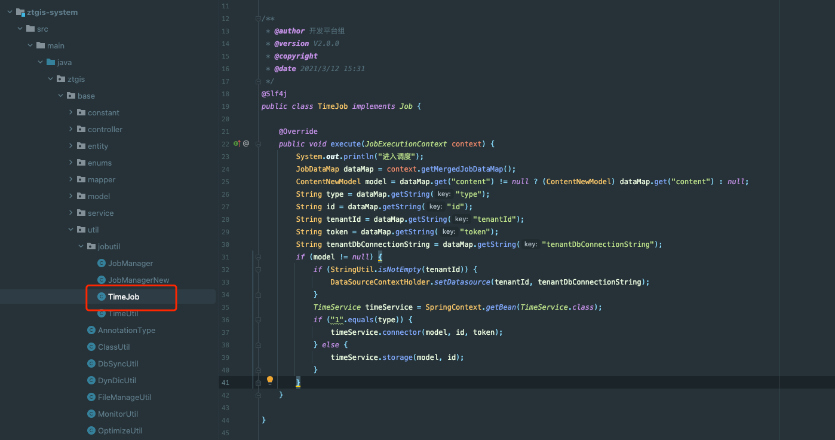This screenshot has width=835, height=440.
Task: Select the FileManageUtil class in tree
Action: (x=124, y=398)
